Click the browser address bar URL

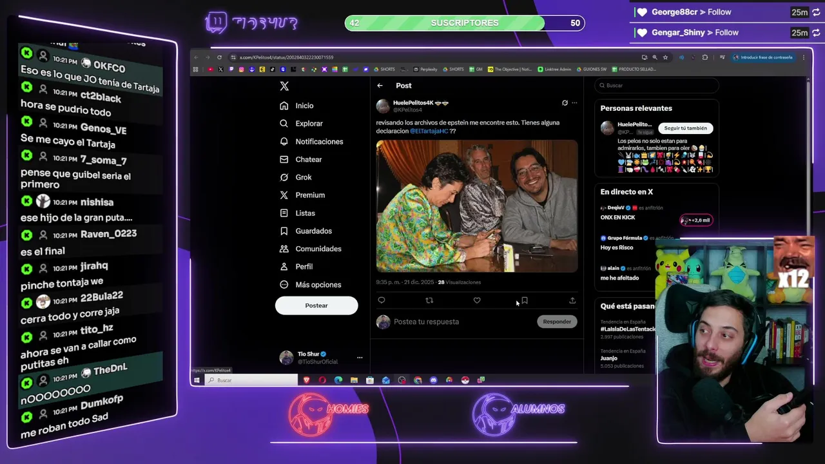coord(287,57)
